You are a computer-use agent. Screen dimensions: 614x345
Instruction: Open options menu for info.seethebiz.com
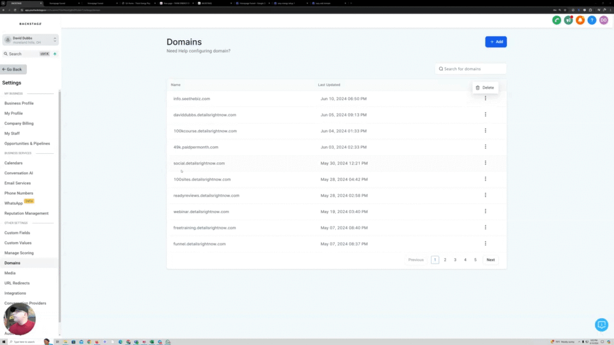[x=485, y=99]
